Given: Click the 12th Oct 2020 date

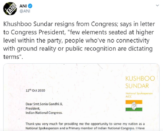Looking at the screenshot, I should 35,90.
